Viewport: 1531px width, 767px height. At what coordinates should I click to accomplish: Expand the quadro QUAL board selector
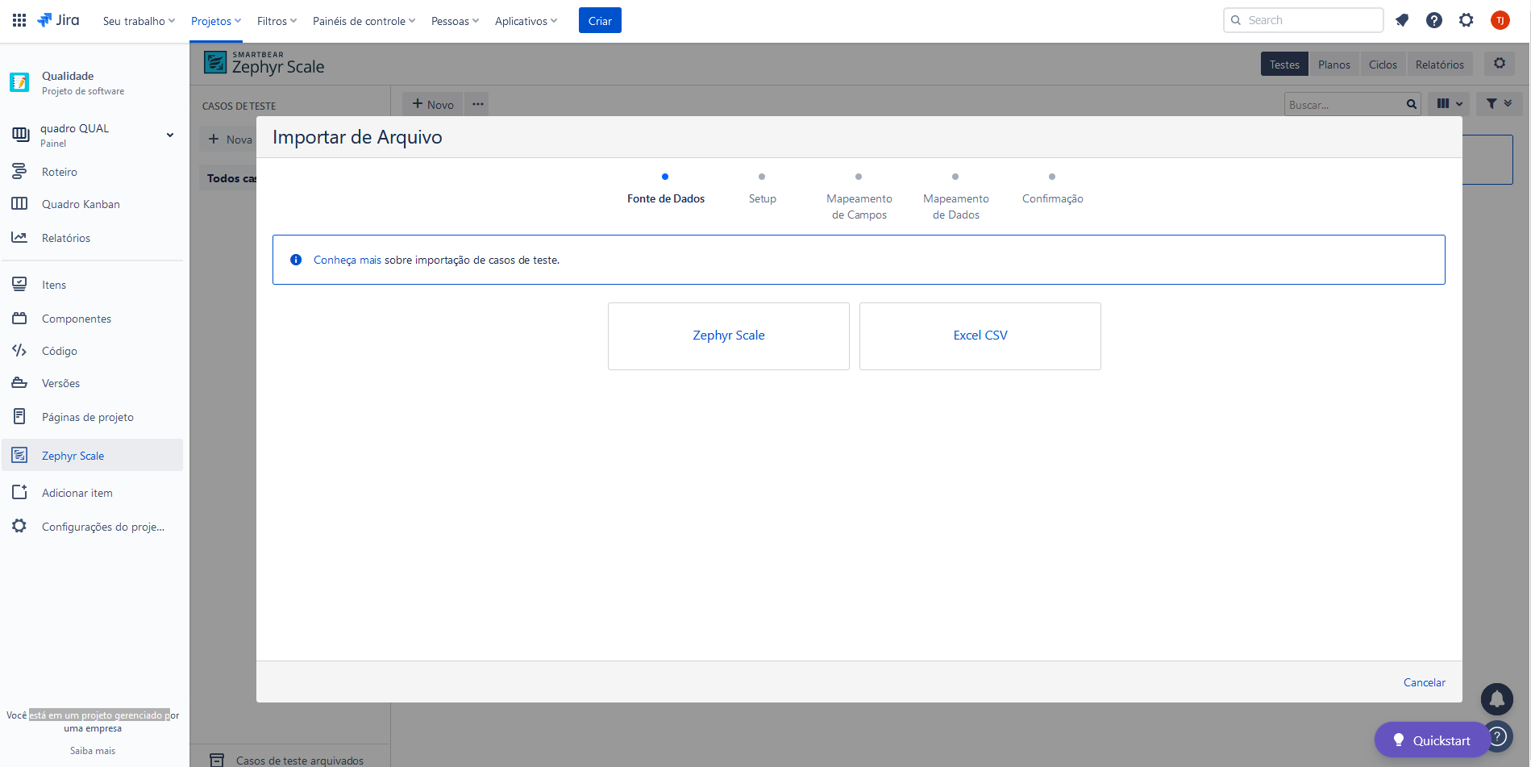169,135
